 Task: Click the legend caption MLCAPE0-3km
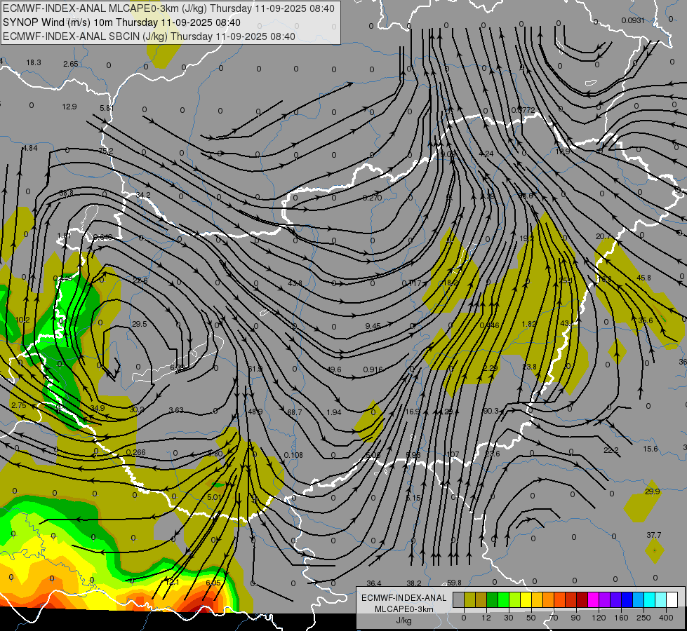point(404,609)
